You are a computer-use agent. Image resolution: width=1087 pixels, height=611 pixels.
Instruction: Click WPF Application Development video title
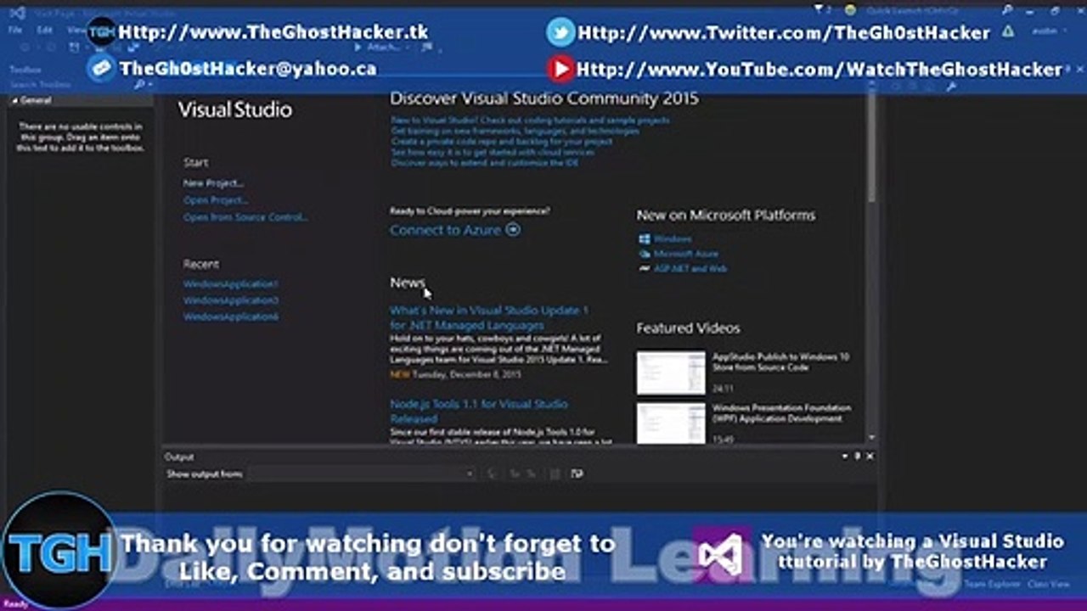coord(781,413)
